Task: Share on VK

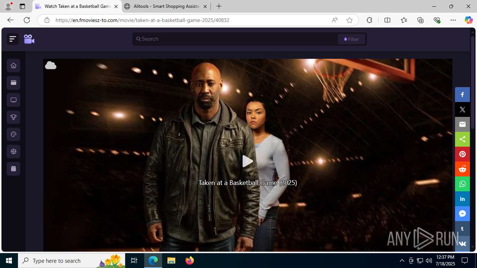Action: click(462, 243)
